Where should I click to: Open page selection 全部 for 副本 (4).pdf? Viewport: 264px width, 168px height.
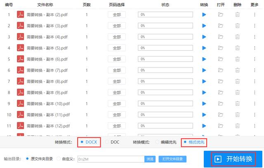pos(117,37)
